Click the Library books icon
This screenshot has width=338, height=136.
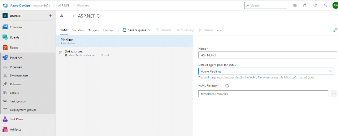5,93
